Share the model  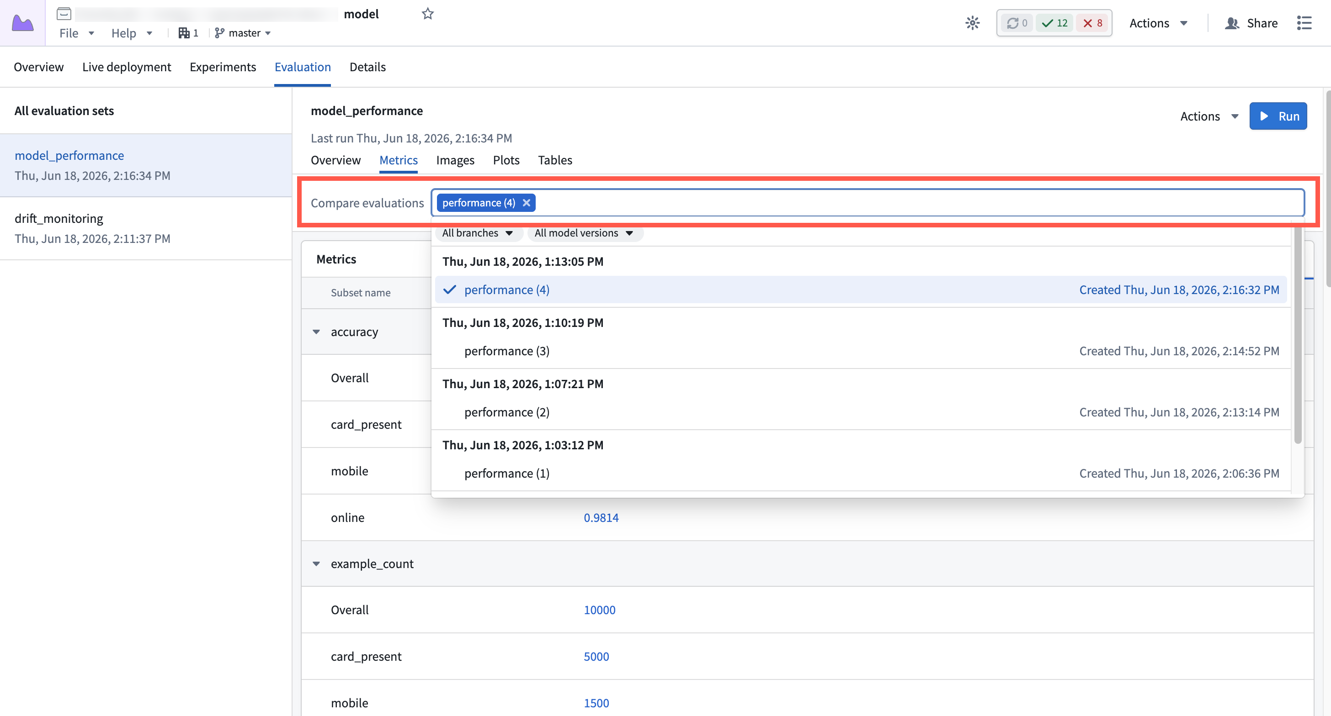click(1251, 23)
